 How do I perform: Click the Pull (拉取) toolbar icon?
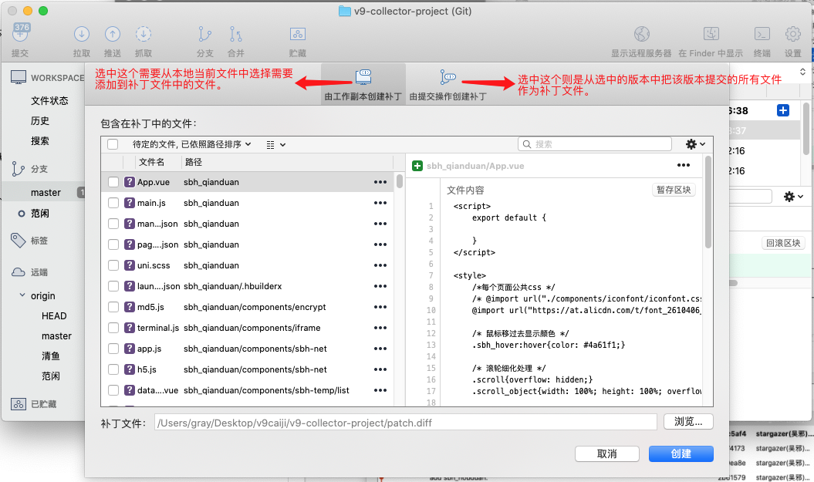82,34
